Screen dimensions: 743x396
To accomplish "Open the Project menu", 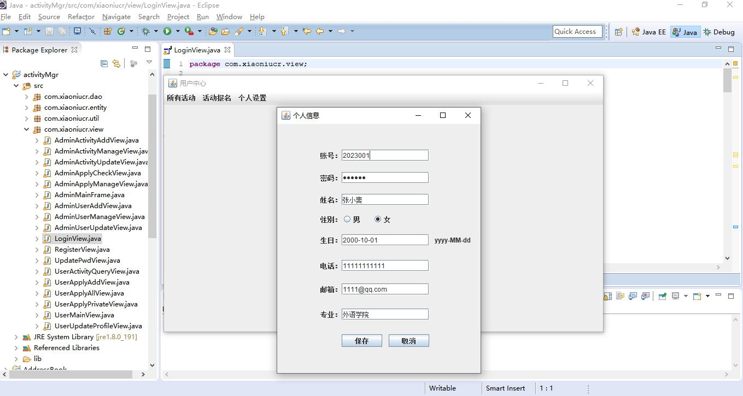I will 178,17.
